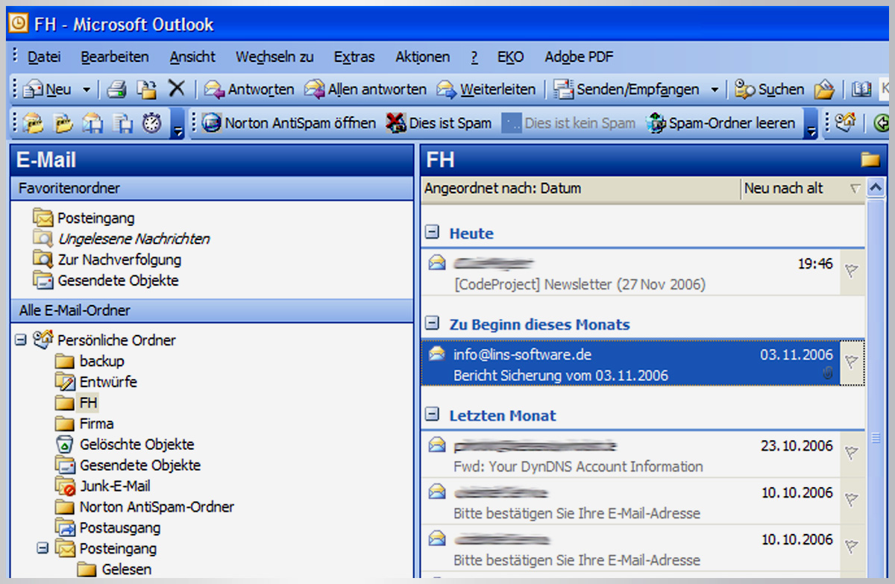Image resolution: width=895 pixels, height=584 pixels.
Task: Select the Junk-E-Mail folder
Action: coord(115,486)
